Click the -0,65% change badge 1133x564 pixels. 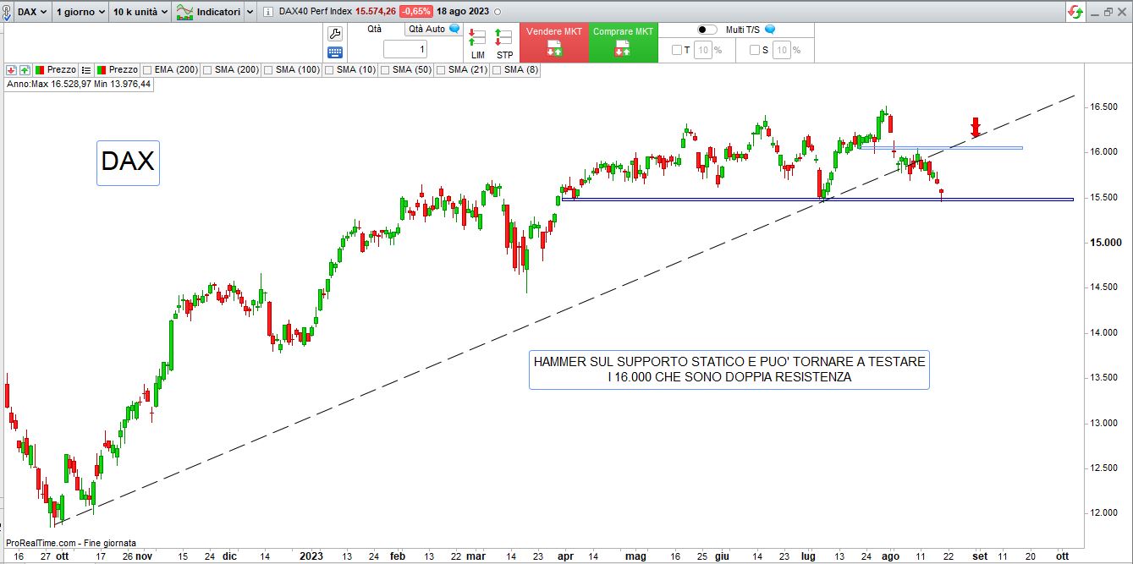point(416,12)
